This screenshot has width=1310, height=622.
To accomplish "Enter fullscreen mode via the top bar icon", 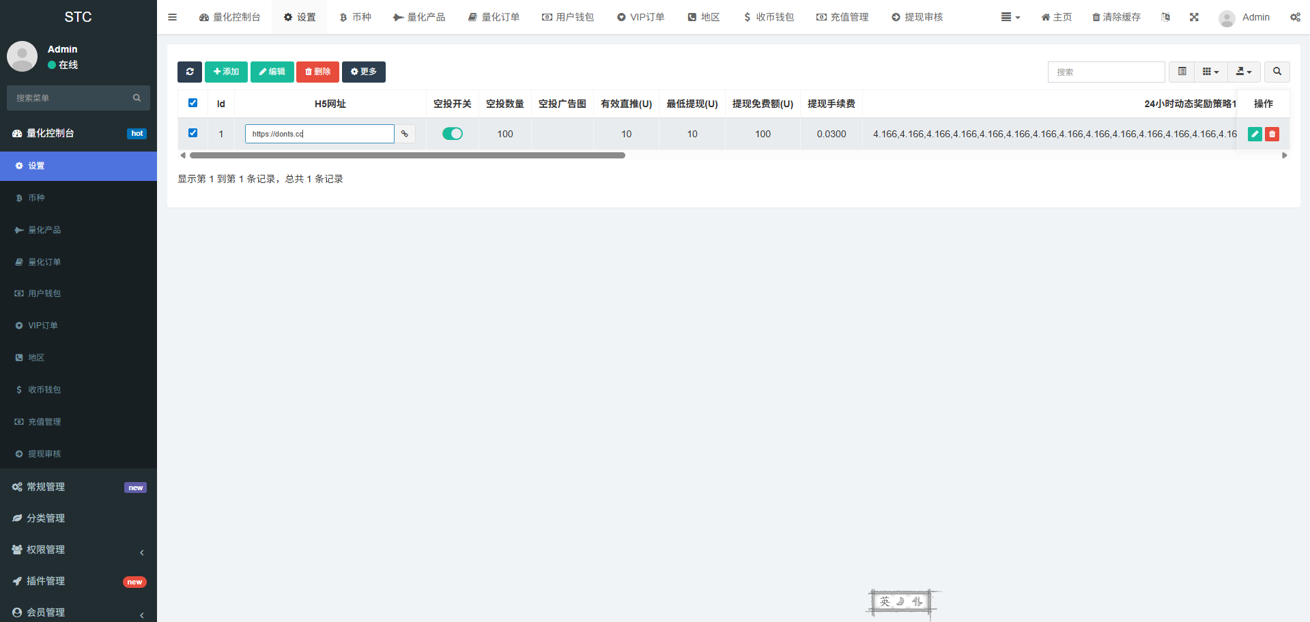I will point(1194,17).
